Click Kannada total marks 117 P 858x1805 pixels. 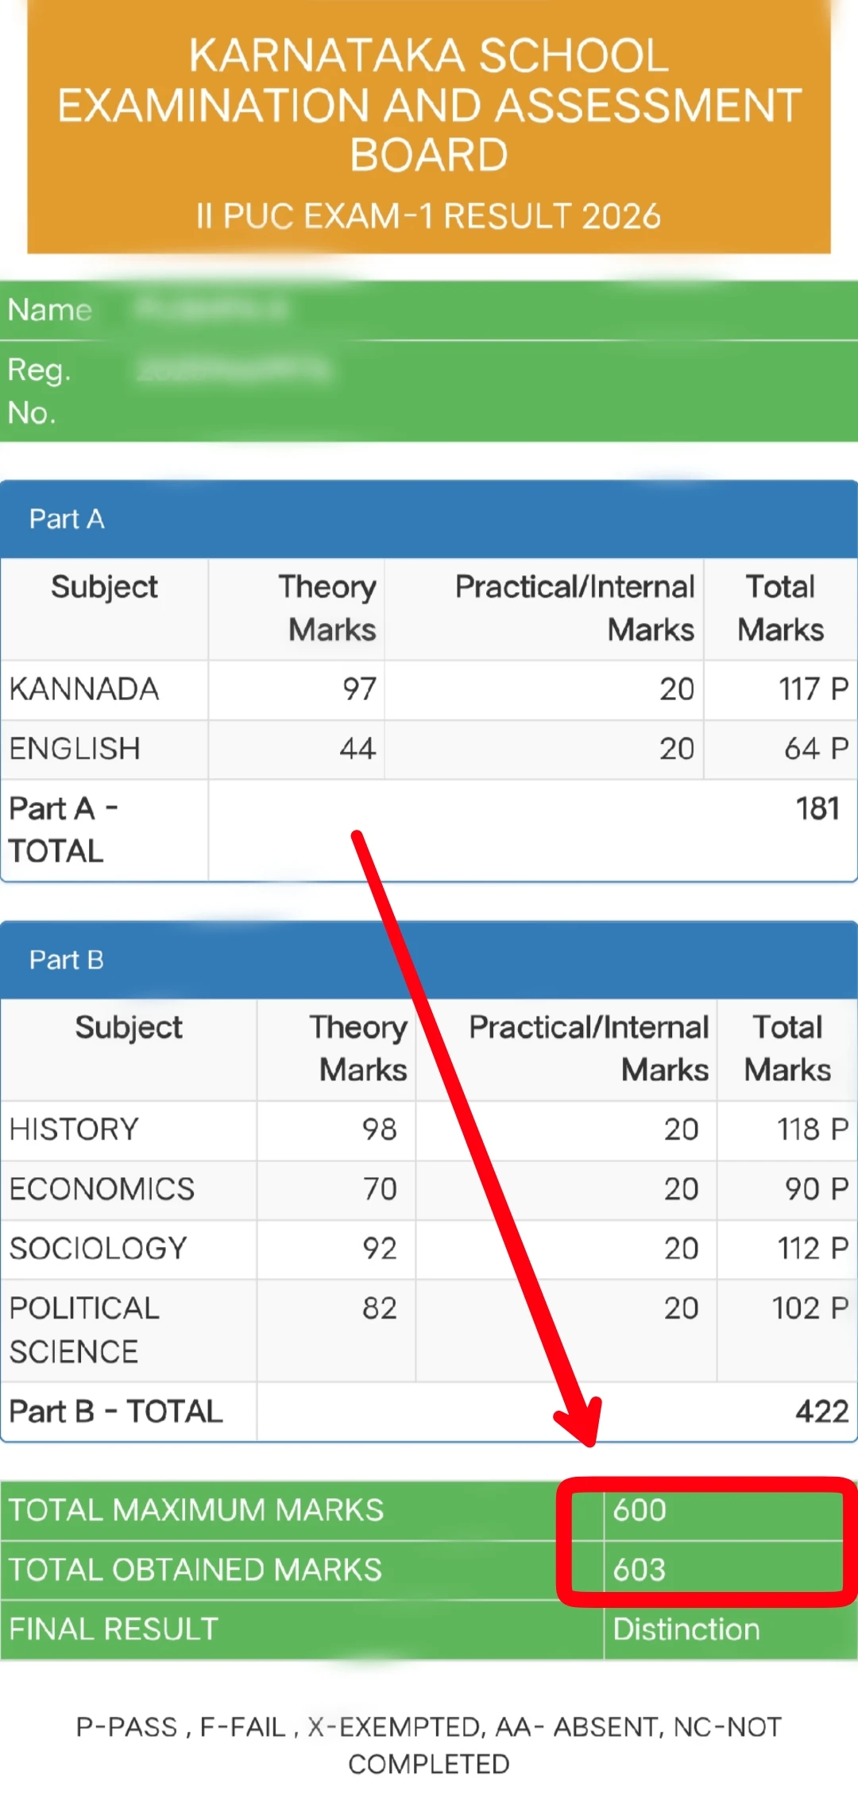(x=814, y=689)
